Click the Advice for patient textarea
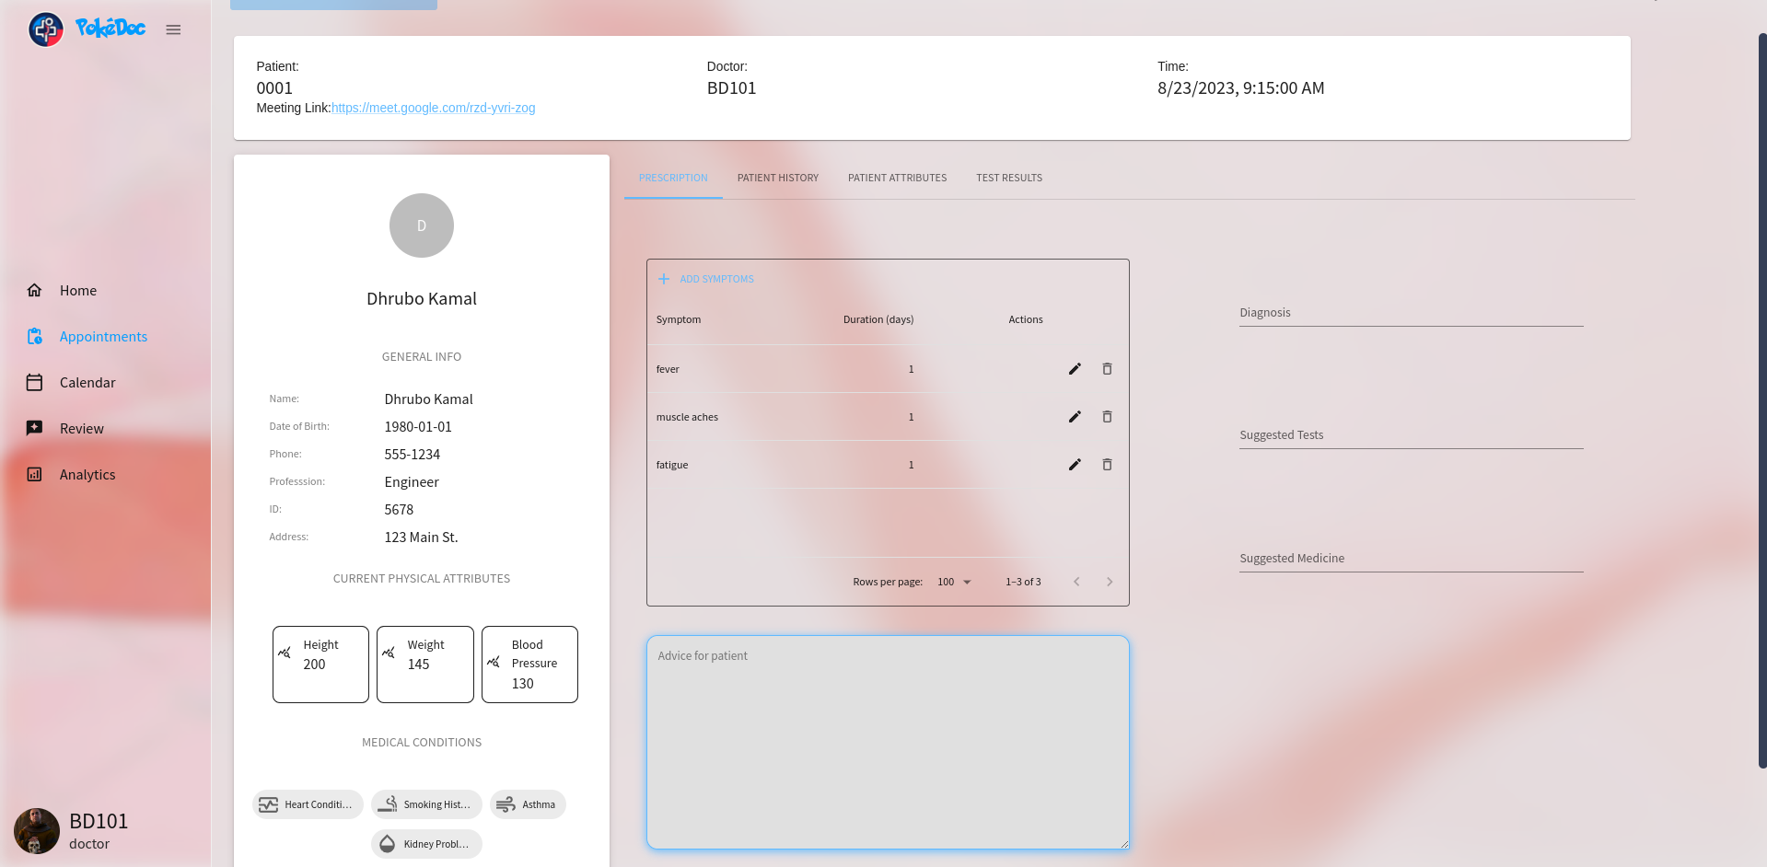The width and height of the screenshot is (1767, 867). point(888,742)
